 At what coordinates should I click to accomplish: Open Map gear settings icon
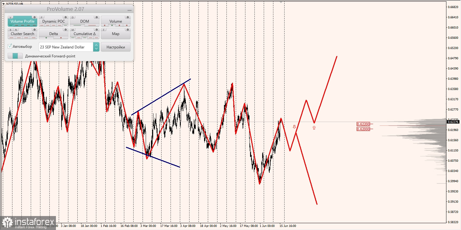pos(128,30)
